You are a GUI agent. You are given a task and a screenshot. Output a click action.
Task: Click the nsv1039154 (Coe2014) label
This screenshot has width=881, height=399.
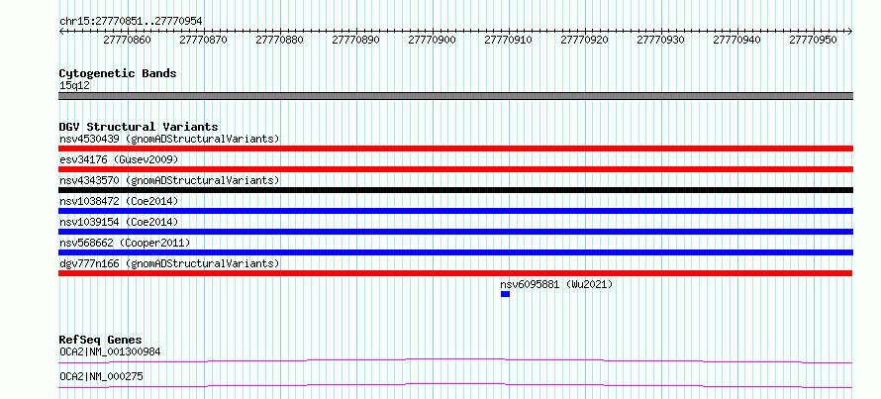[x=119, y=222]
